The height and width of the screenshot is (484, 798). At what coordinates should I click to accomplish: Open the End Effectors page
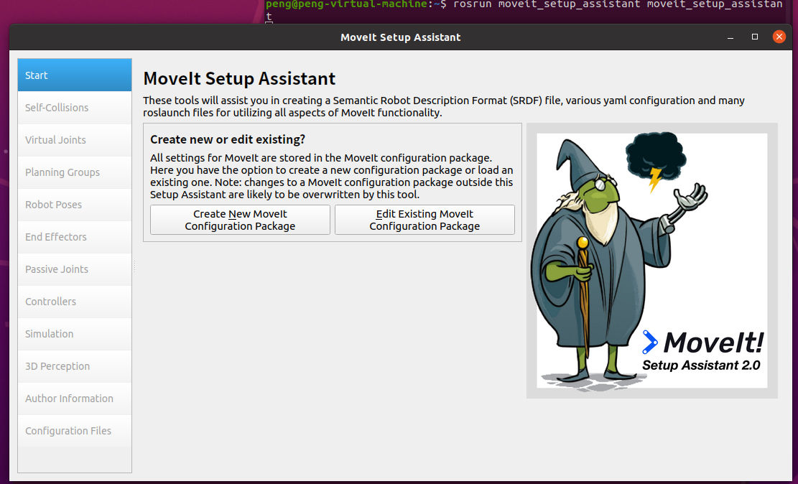click(74, 237)
